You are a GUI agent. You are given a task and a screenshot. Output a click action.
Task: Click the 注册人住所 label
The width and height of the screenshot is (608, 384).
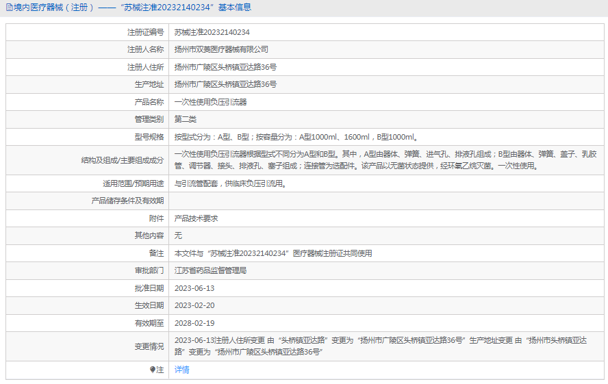click(x=145, y=67)
